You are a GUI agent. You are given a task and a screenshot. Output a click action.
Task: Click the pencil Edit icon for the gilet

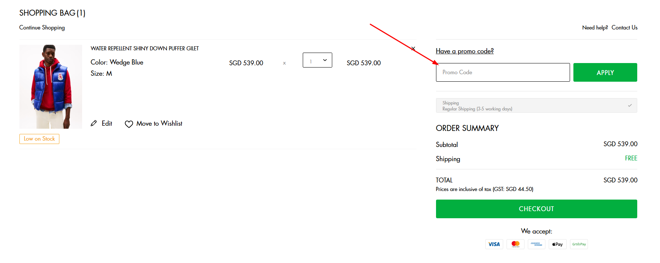pos(94,123)
